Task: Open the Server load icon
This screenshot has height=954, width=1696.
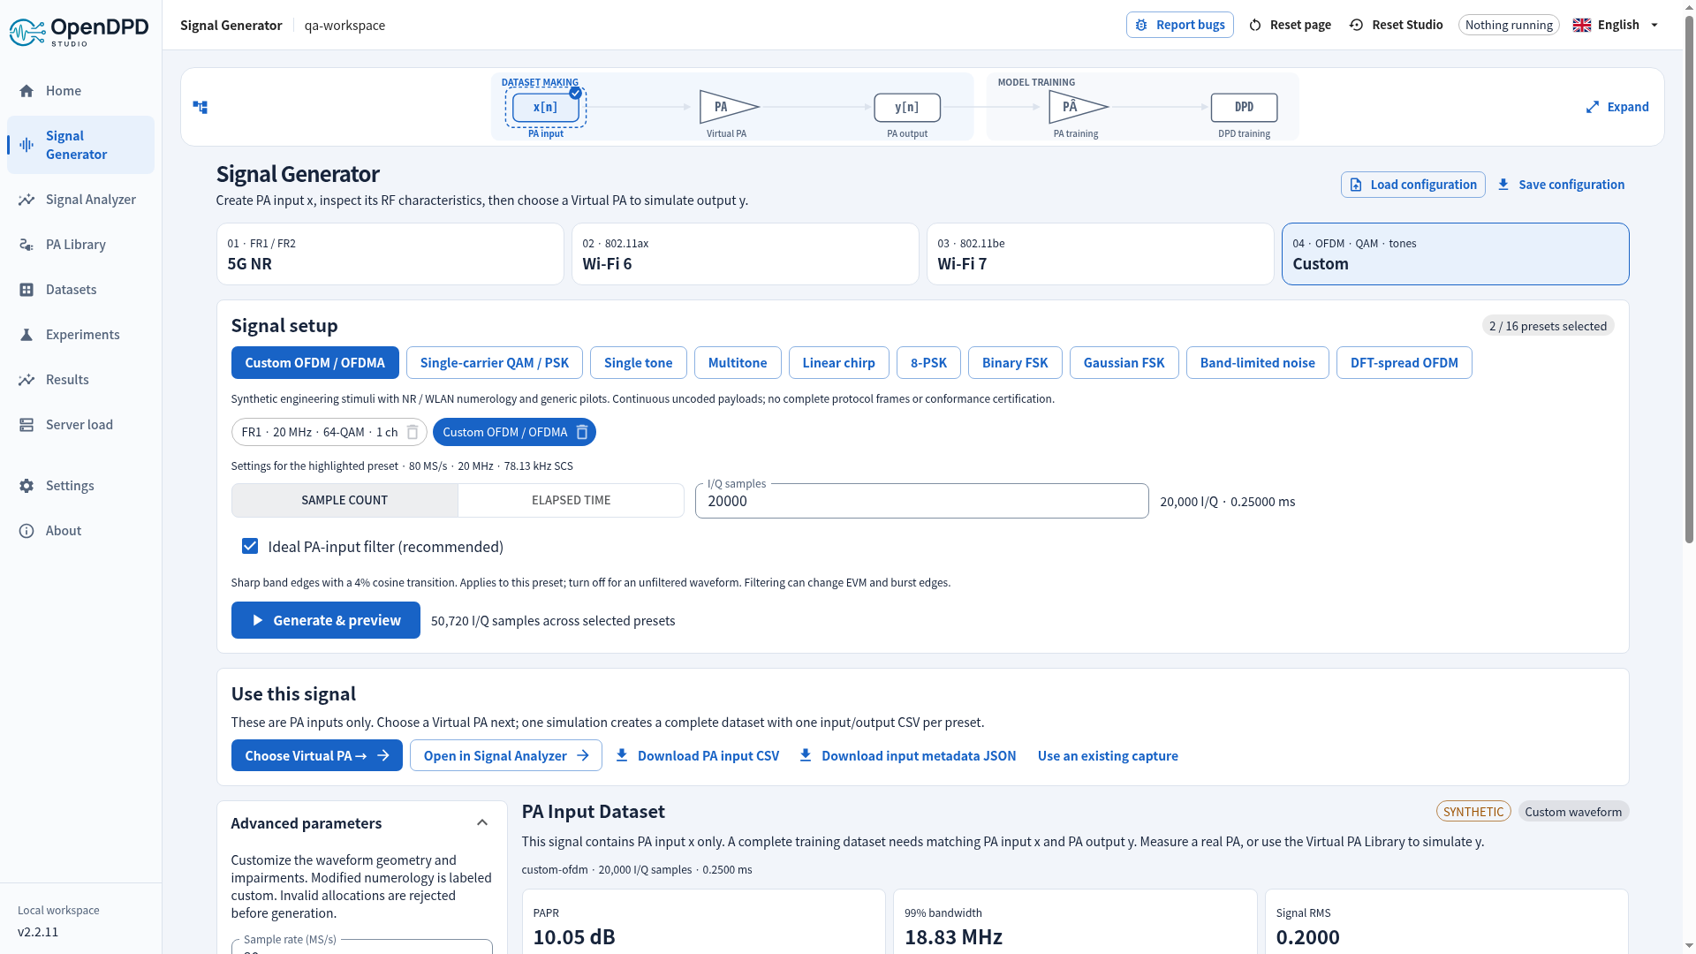Action: 26,425
